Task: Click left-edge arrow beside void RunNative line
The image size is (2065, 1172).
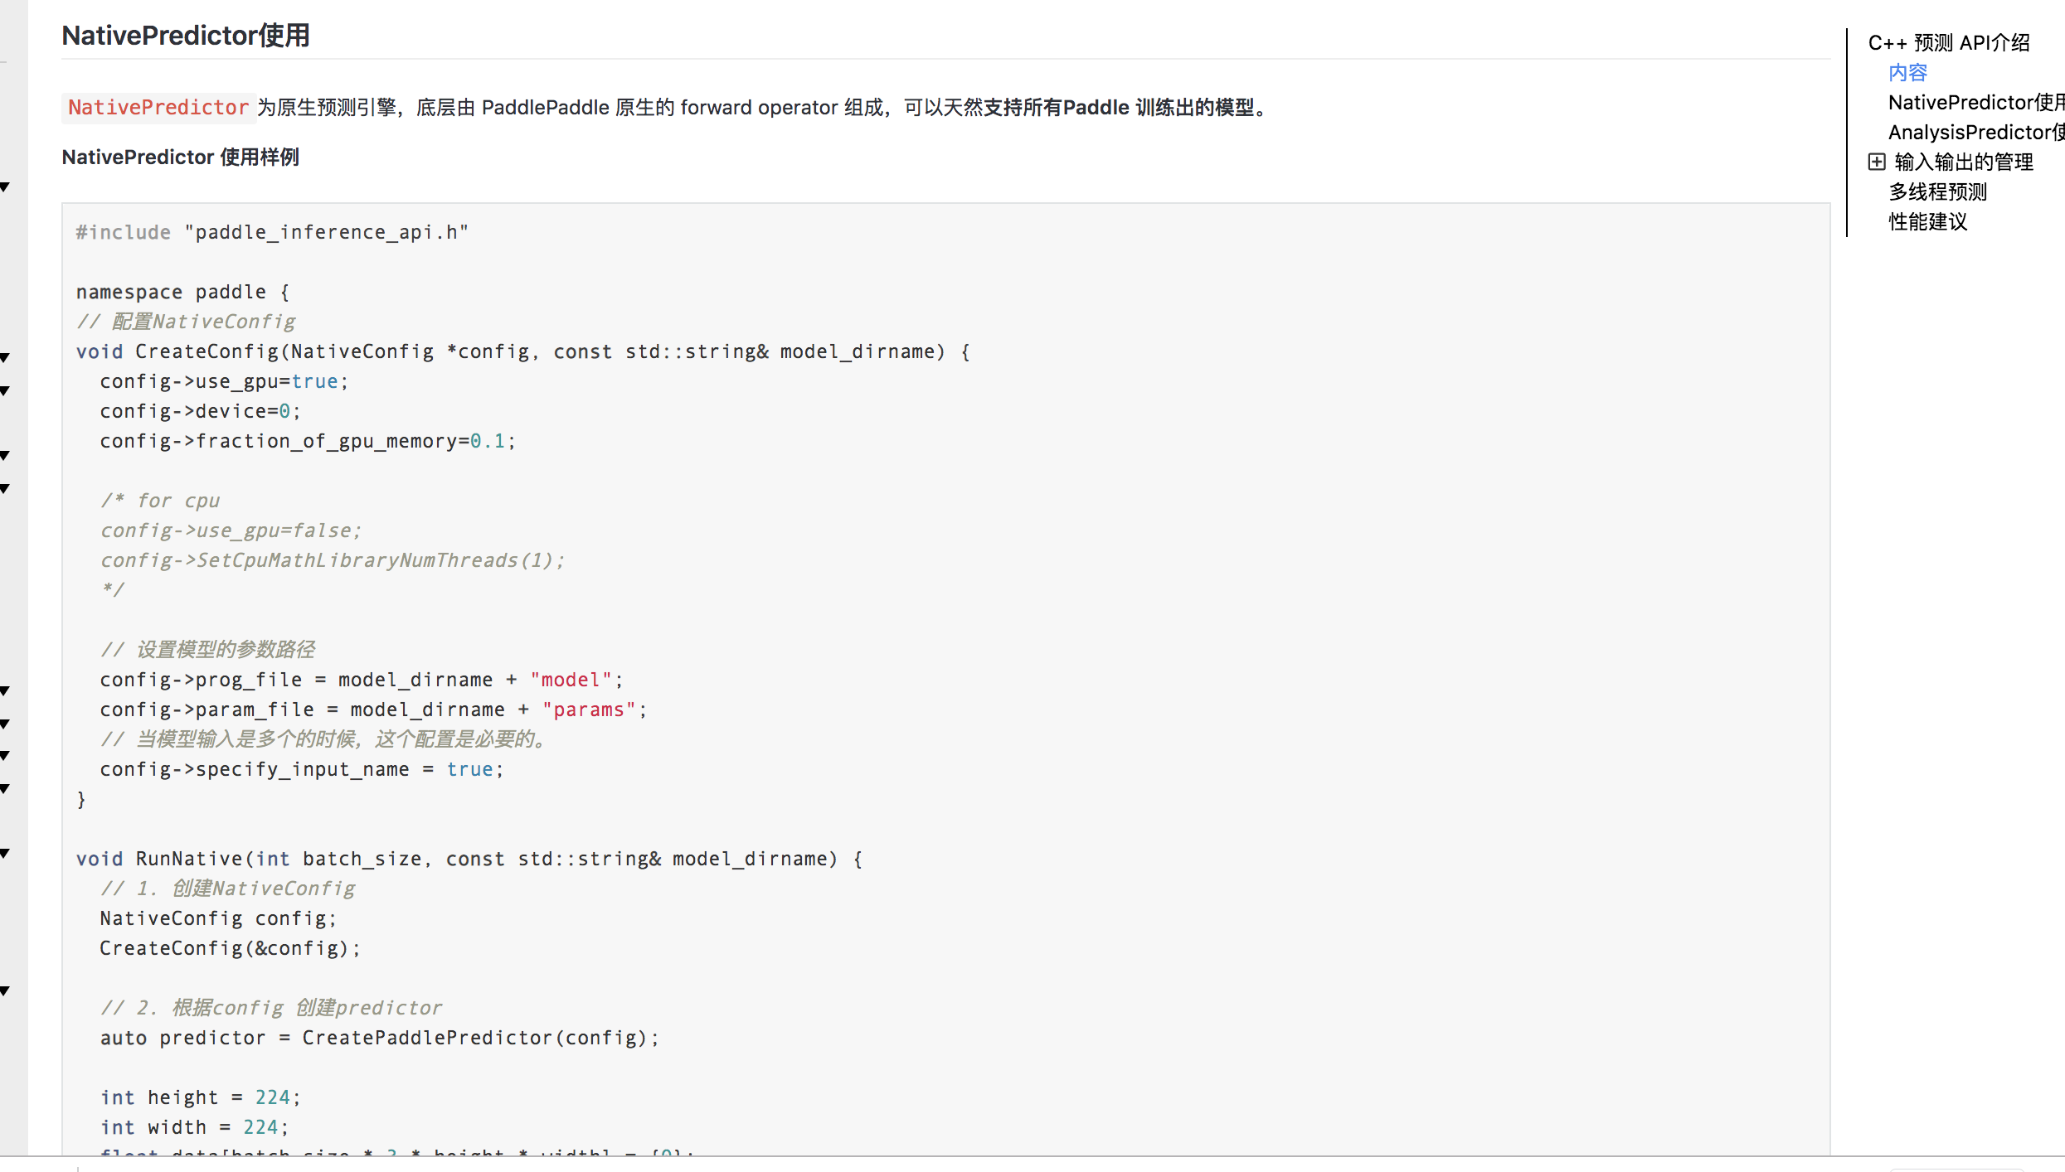Action: coord(5,853)
